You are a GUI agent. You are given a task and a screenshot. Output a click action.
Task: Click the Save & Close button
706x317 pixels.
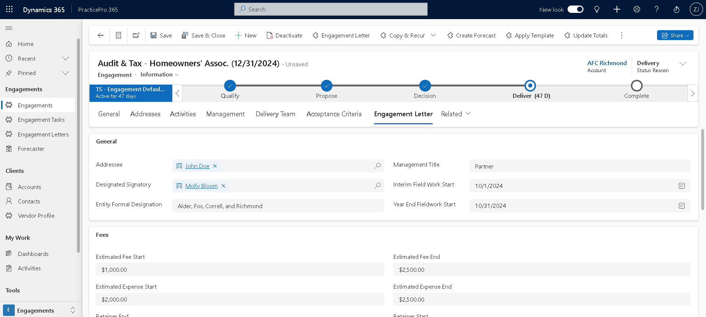click(204, 35)
